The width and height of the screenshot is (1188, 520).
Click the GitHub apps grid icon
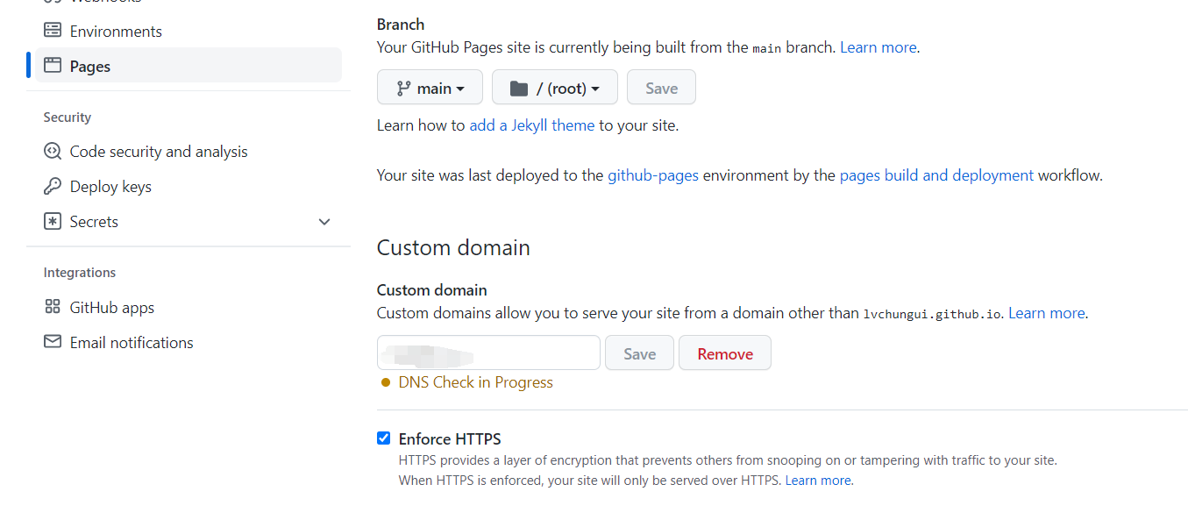click(x=53, y=308)
